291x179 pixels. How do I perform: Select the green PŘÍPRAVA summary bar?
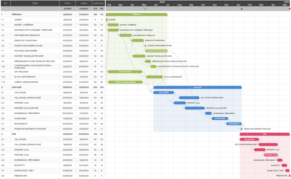[x=136, y=14]
